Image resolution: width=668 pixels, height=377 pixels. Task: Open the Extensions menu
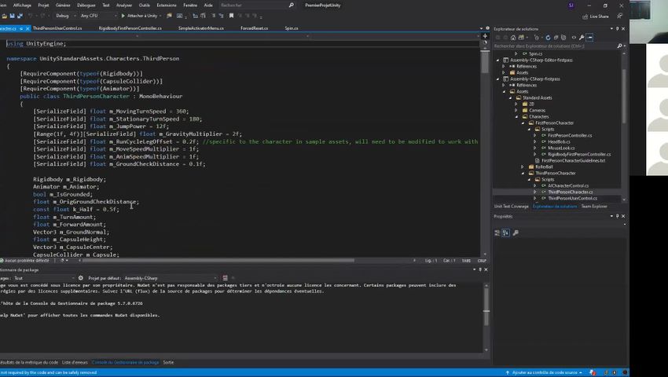click(167, 5)
